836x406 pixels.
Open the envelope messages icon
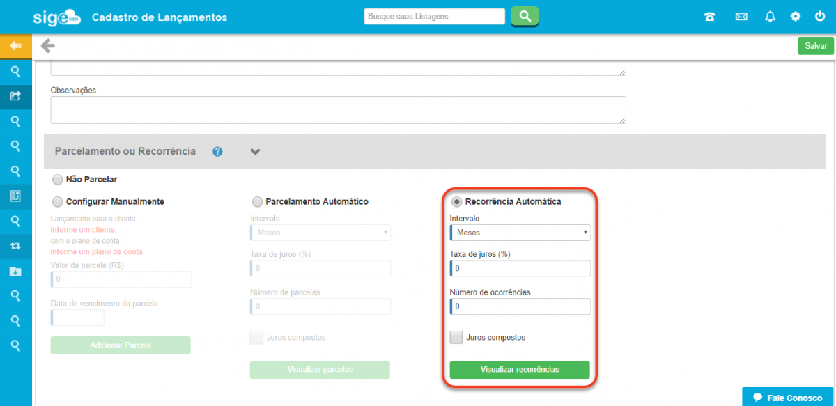[741, 17]
